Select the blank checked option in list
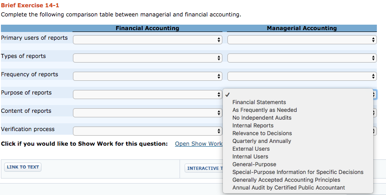Screen dimensions: 386x195 [298, 95]
